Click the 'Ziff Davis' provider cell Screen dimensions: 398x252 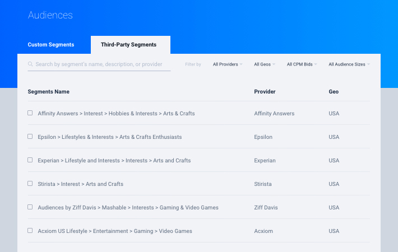click(266, 207)
